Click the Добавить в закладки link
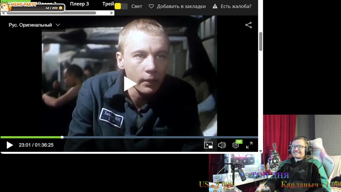Viewport: 341px width, 192px height. click(181, 6)
